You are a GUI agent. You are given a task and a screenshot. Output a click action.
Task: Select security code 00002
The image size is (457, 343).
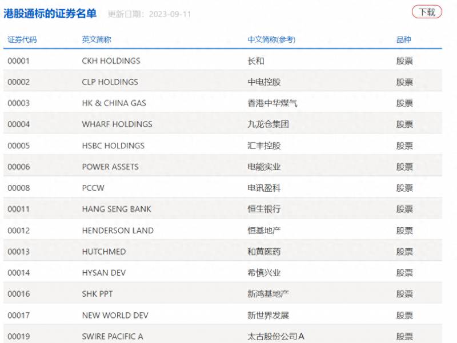click(19, 82)
